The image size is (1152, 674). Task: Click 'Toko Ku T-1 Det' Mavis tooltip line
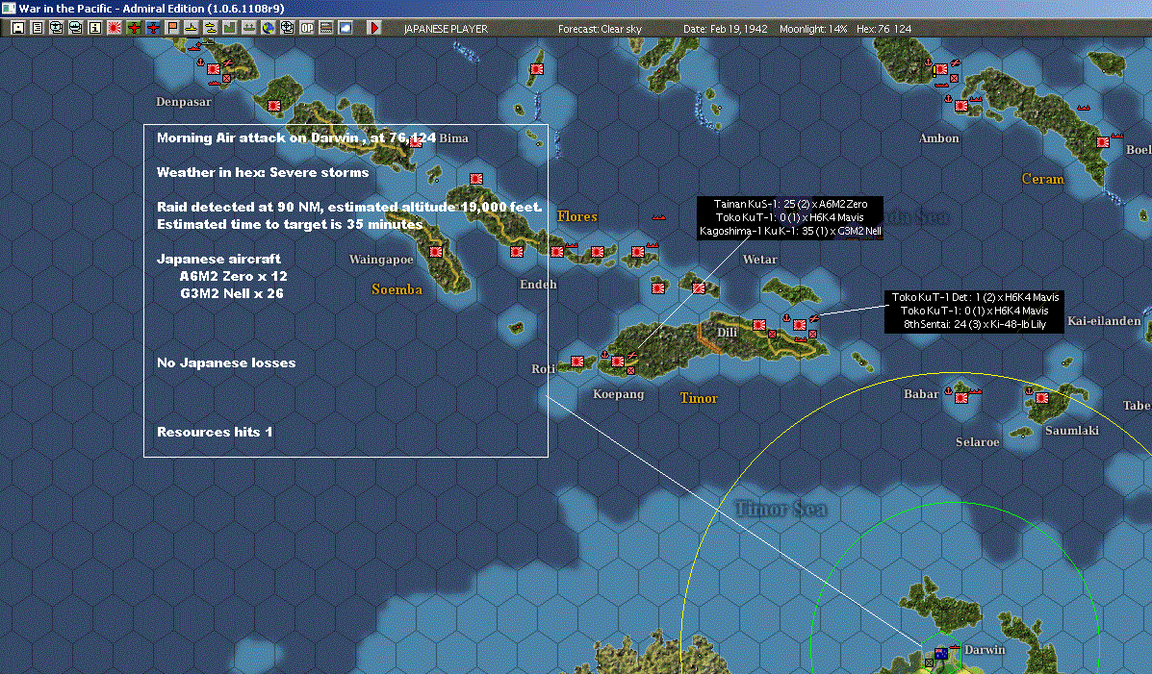pyautogui.click(x=975, y=297)
